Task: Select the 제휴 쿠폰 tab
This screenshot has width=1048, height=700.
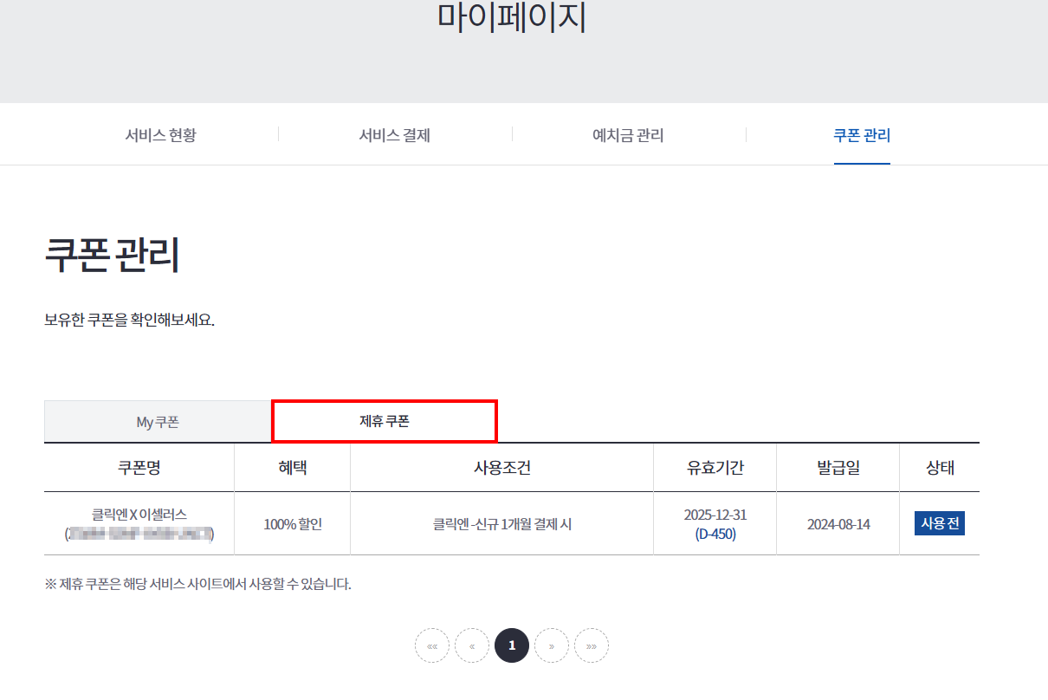Action: click(x=385, y=422)
